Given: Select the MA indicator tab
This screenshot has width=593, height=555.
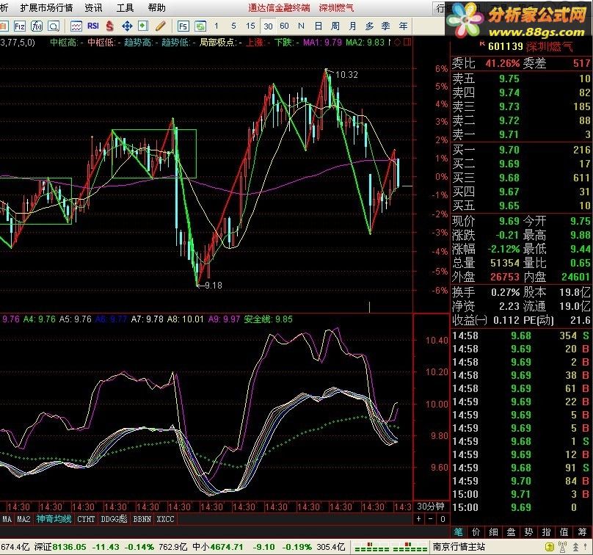Looking at the screenshot, I should click(x=7, y=519).
